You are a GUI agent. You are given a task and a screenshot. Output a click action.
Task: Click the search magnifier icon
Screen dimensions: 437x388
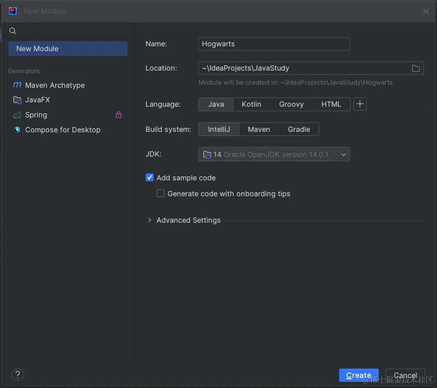[12, 31]
